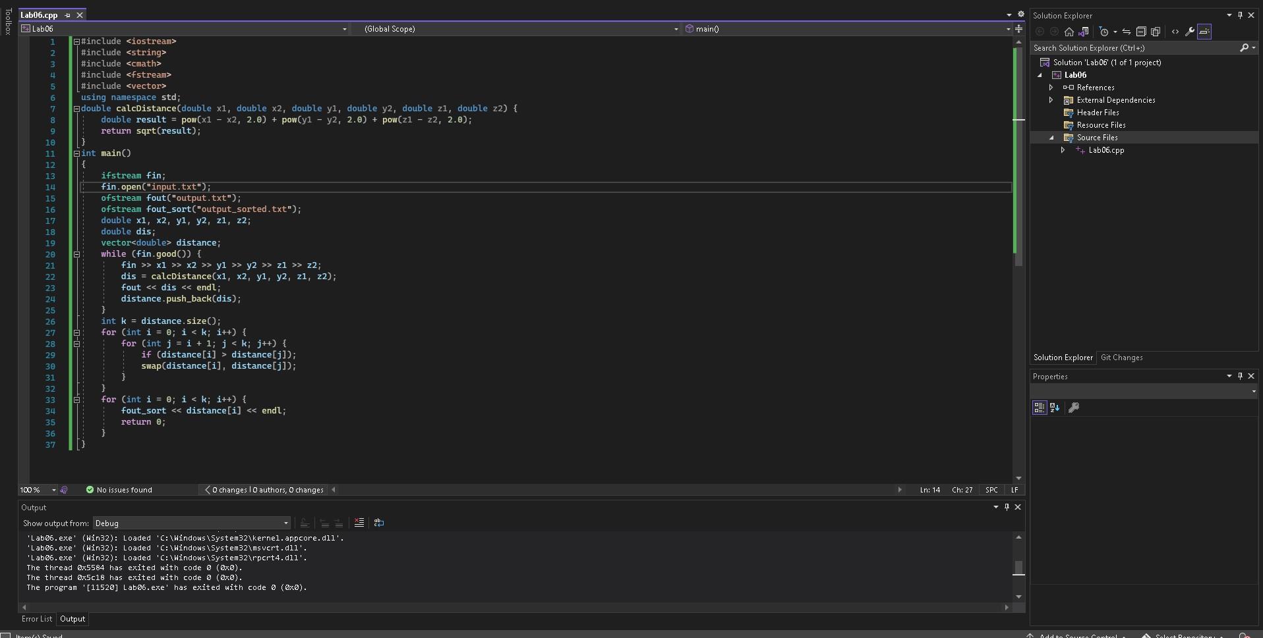Viewport: 1263px width, 638px height.
Task: Collapse the Source Files folder
Action: (x=1051, y=138)
